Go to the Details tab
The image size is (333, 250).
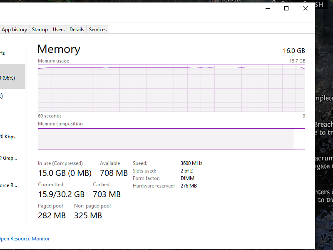[x=77, y=30]
